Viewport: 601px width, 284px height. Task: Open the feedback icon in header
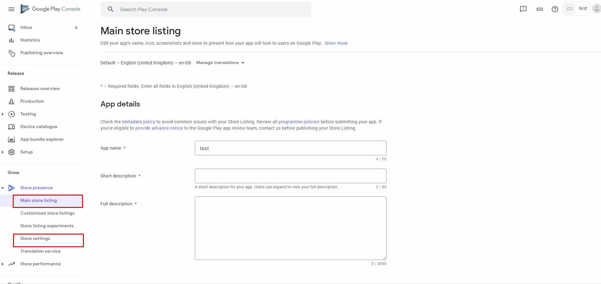pyautogui.click(x=523, y=9)
